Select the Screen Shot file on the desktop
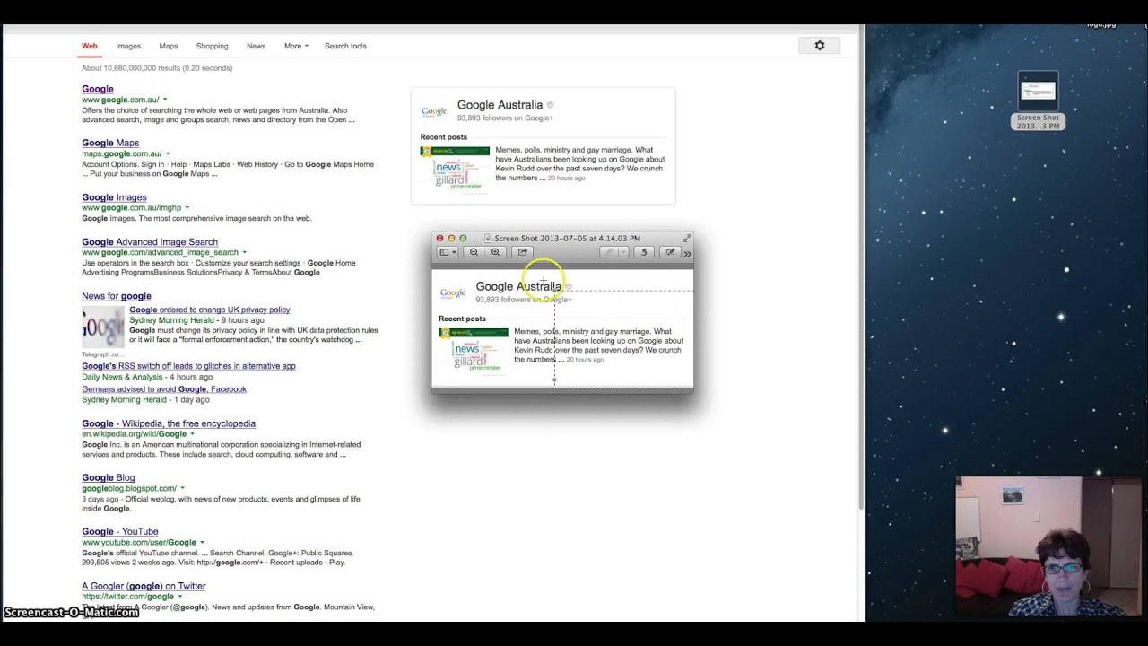Image resolution: width=1148 pixels, height=646 pixels. tap(1038, 100)
